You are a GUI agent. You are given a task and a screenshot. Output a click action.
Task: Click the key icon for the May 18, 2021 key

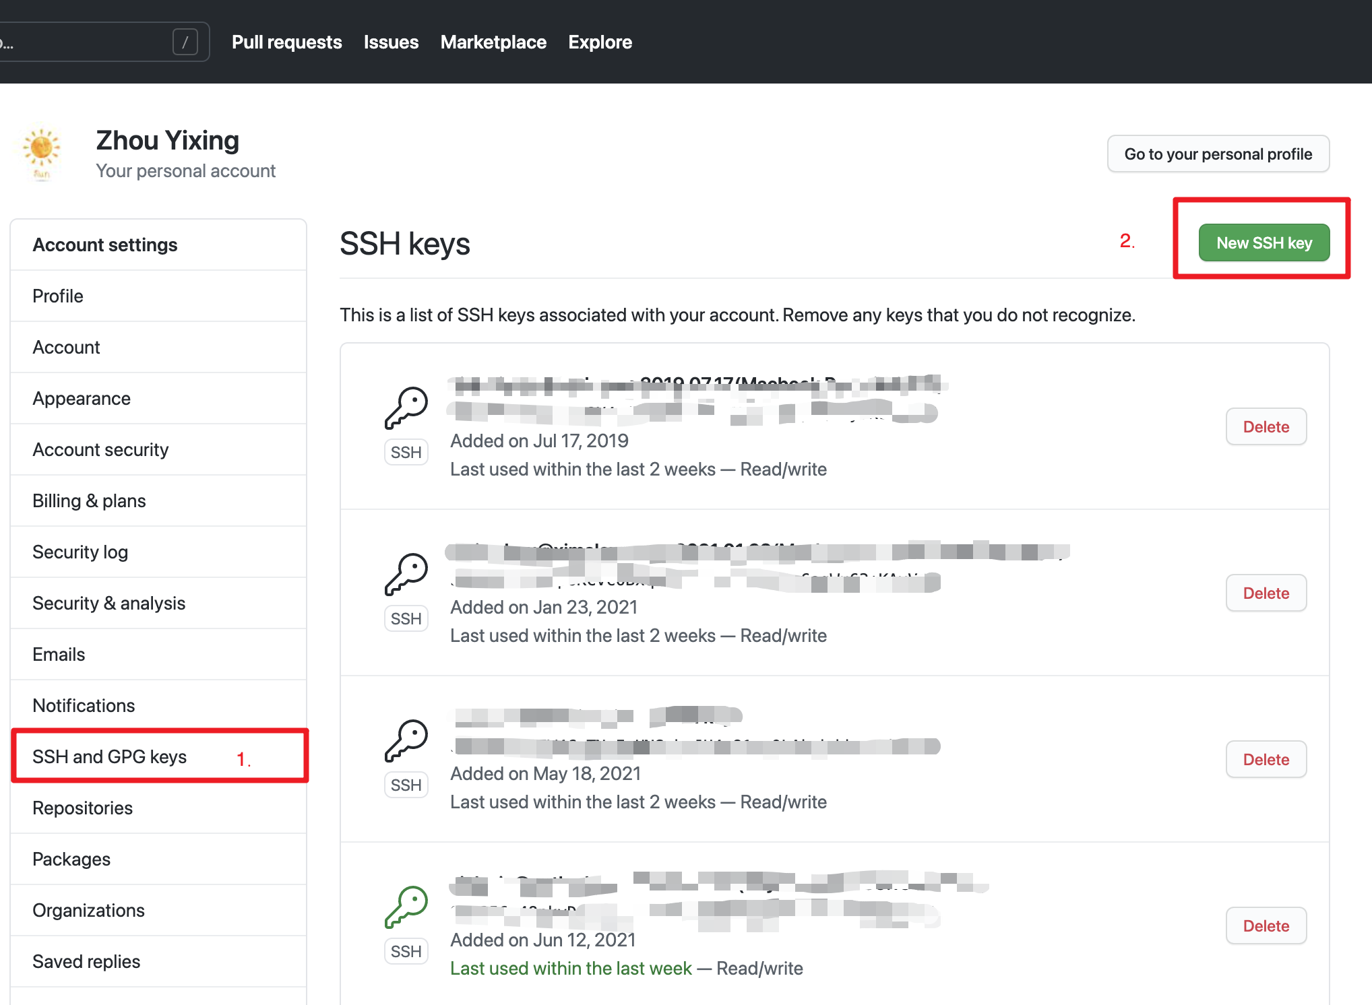pos(406,741)
